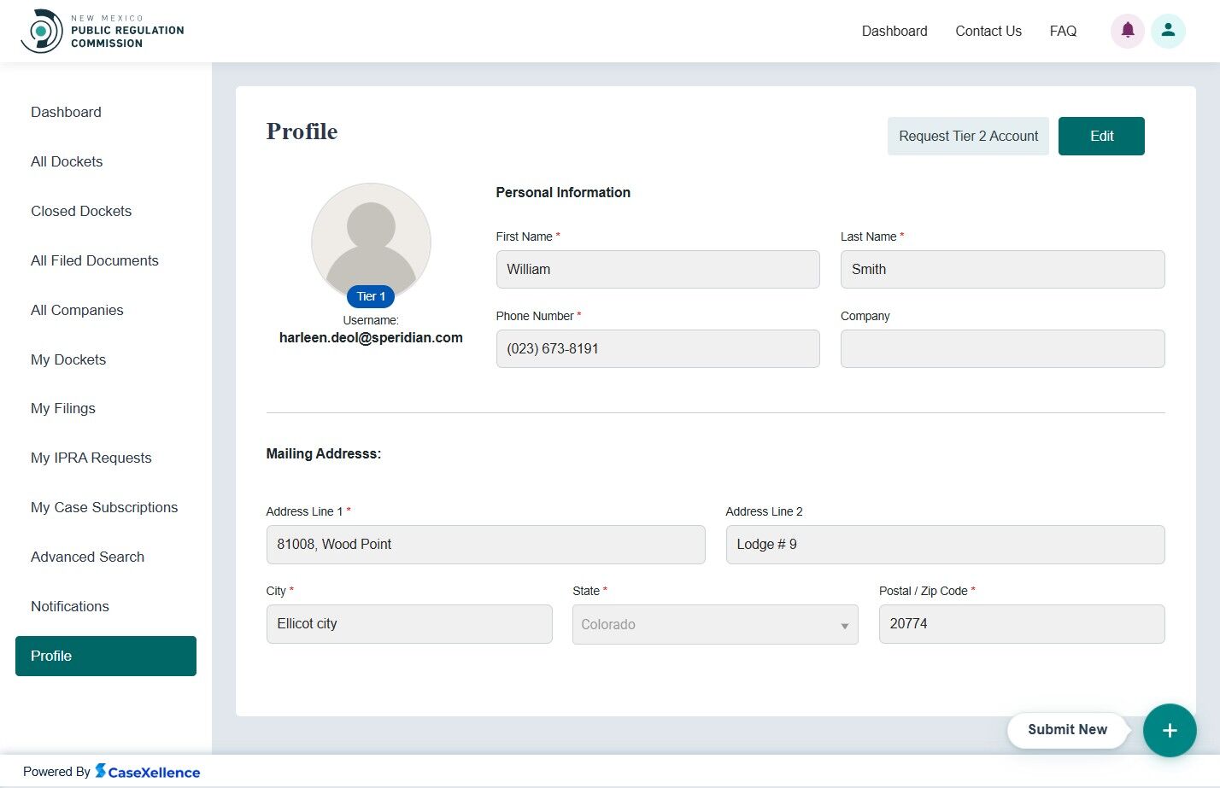Request a Tier 2 Account
This screenshot has width=1220, height=788.
point(967,136)
